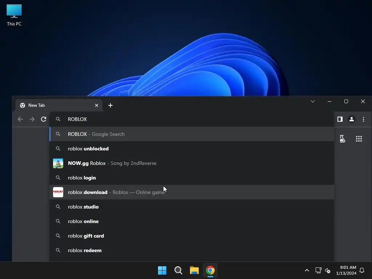Maximize the Chrome window
The width and height of the screenshot is (372, 279).
pos(346,102)
